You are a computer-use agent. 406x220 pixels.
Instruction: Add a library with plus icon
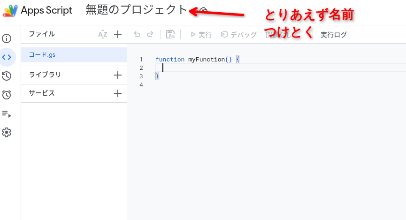coord(117,75)
